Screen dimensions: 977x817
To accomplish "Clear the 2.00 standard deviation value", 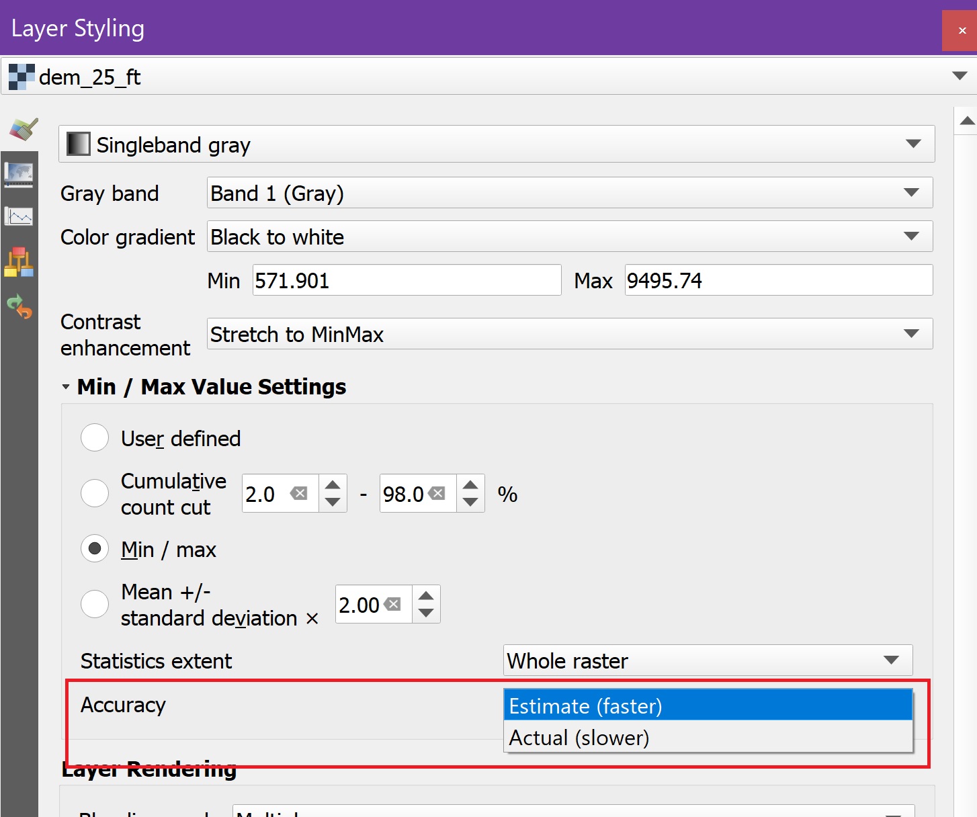I will pos(392,605).
